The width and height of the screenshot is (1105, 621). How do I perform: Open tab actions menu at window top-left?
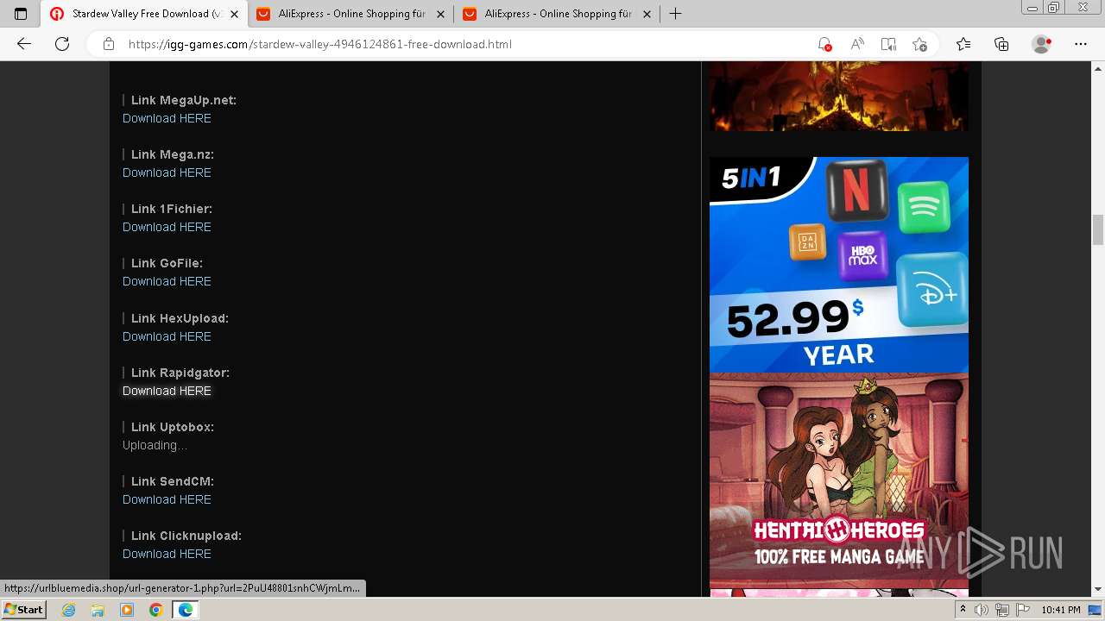click(x=21, y=14)
